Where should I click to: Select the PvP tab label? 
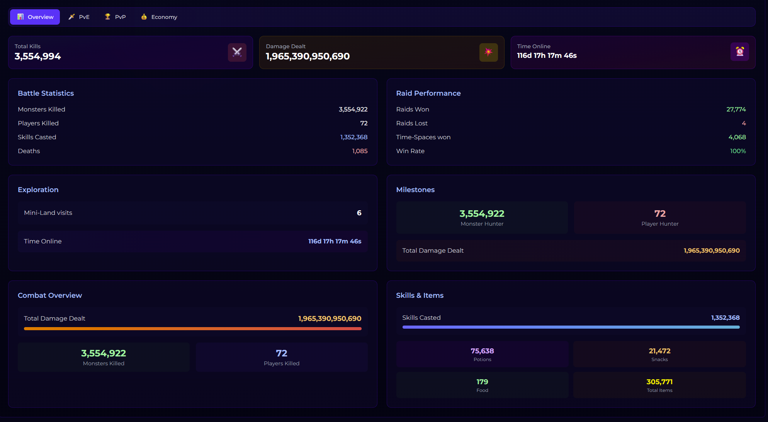click(120, 17)
